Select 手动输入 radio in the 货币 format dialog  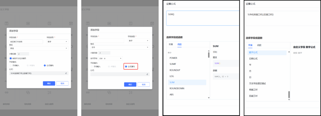tap(92, 66)
